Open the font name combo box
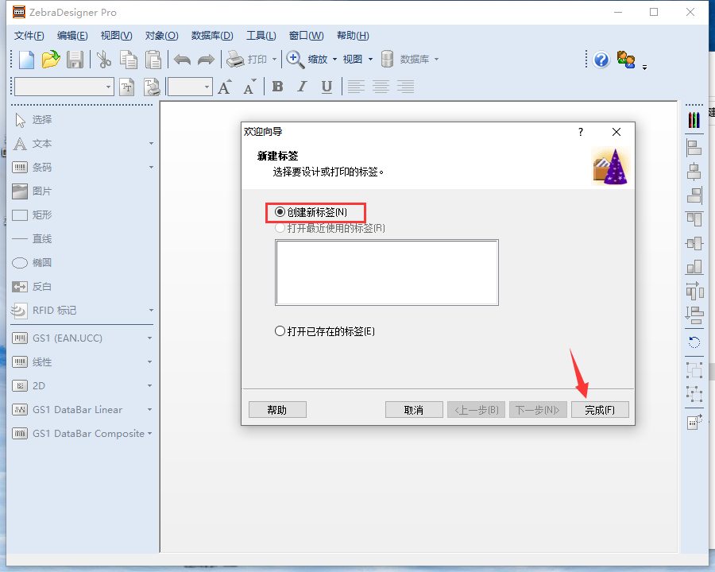715x572 pixels. click(64, 87)
